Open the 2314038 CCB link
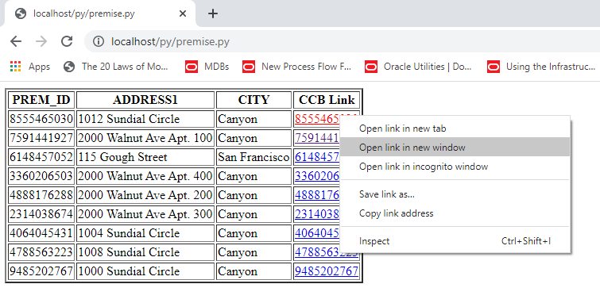Viewport: 600px width, 307px height. tap(317, 214)
